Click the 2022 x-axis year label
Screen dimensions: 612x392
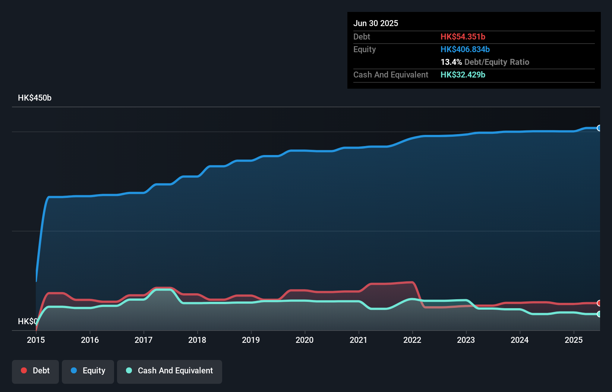[412, 340]
